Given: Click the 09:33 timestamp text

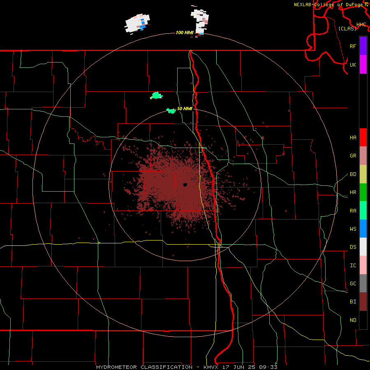Looking at the screenshot, I should click(x=269, y=367).
